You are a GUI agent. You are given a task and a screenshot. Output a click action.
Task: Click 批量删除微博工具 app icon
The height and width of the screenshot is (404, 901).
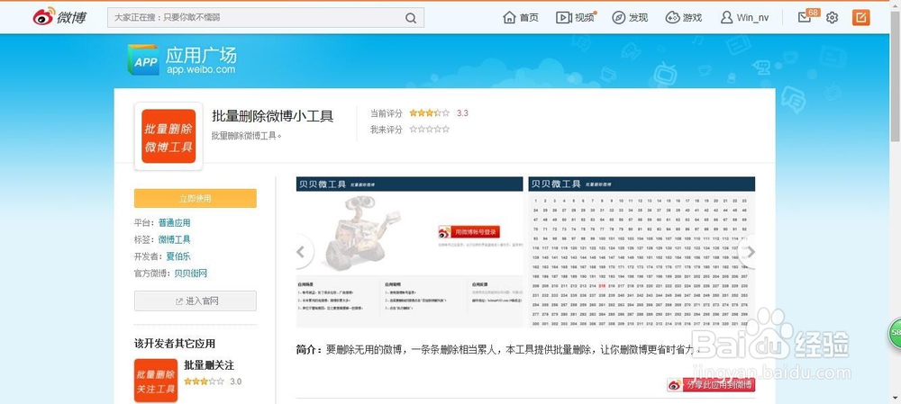coord(168,136)
